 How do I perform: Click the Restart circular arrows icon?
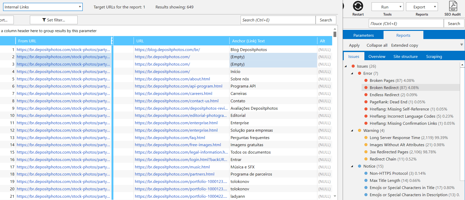(x=358, y=6)
